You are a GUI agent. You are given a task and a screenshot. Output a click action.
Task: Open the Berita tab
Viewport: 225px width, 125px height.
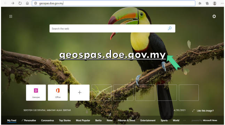(98, 120)
